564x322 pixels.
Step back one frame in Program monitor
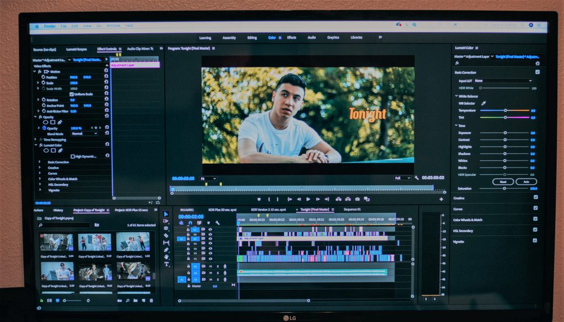pos(299,199)
